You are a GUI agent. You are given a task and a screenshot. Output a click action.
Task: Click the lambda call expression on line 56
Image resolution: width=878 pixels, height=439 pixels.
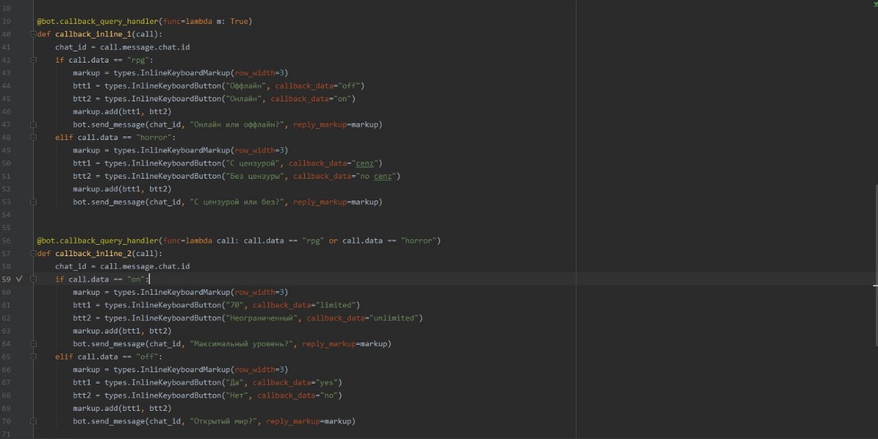(310, 241)
